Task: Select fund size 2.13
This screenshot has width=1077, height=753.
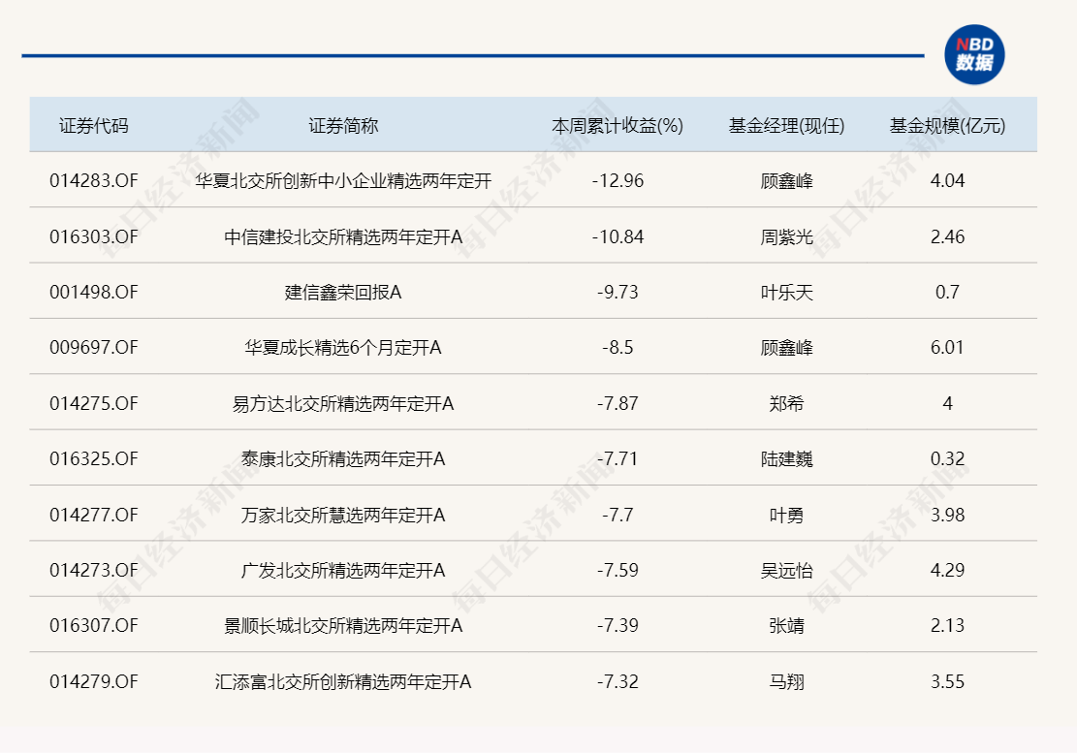Action: coord(947,626)
